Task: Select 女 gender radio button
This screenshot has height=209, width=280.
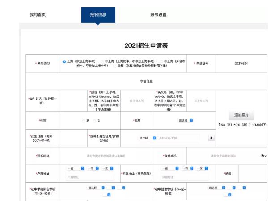Action: point(94,120)
